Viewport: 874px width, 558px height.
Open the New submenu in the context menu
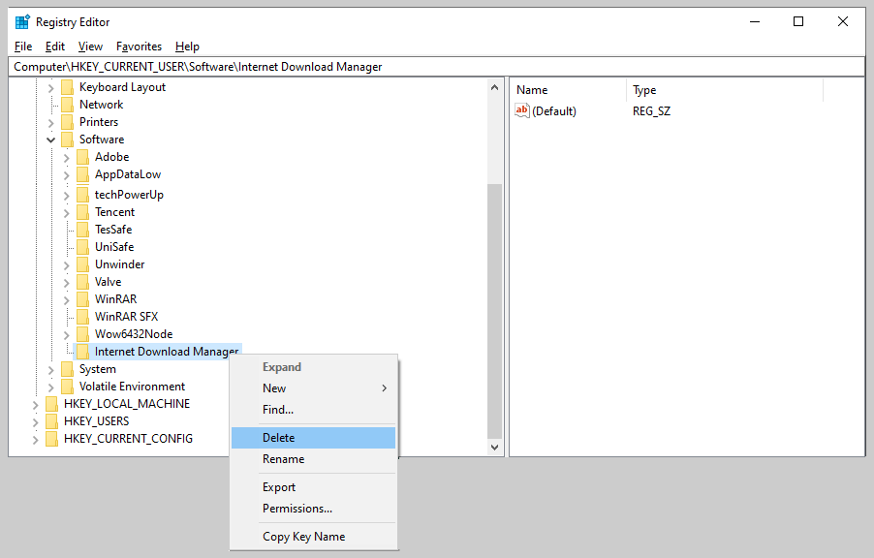click(x=274, y=387)
